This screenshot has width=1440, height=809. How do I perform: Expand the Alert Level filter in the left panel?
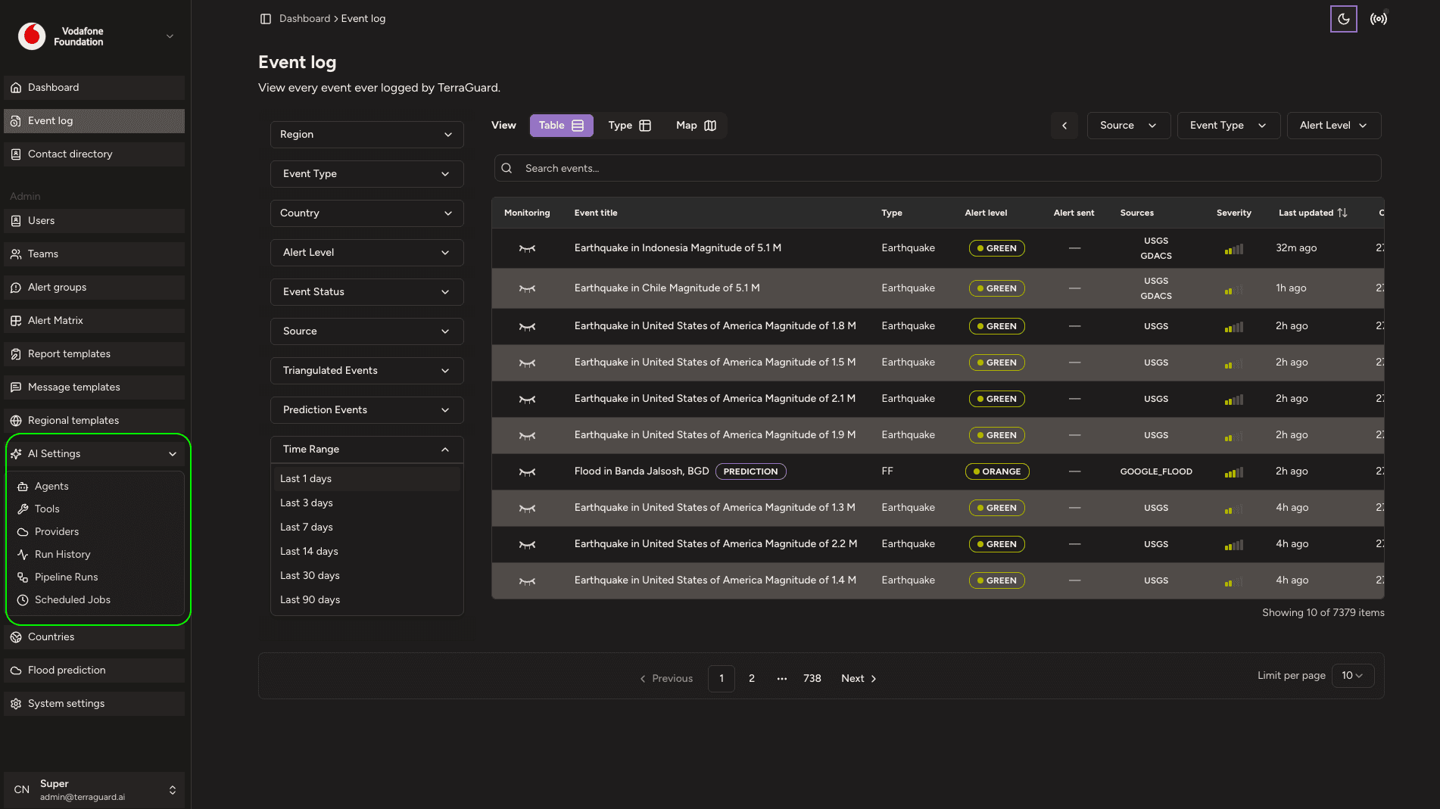pos(366,253)
